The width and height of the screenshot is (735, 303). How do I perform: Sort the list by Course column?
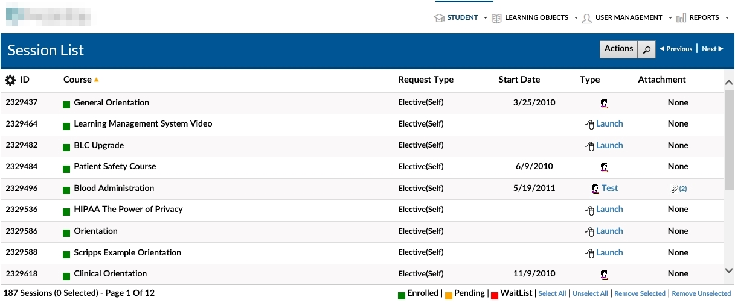[77, 80]
